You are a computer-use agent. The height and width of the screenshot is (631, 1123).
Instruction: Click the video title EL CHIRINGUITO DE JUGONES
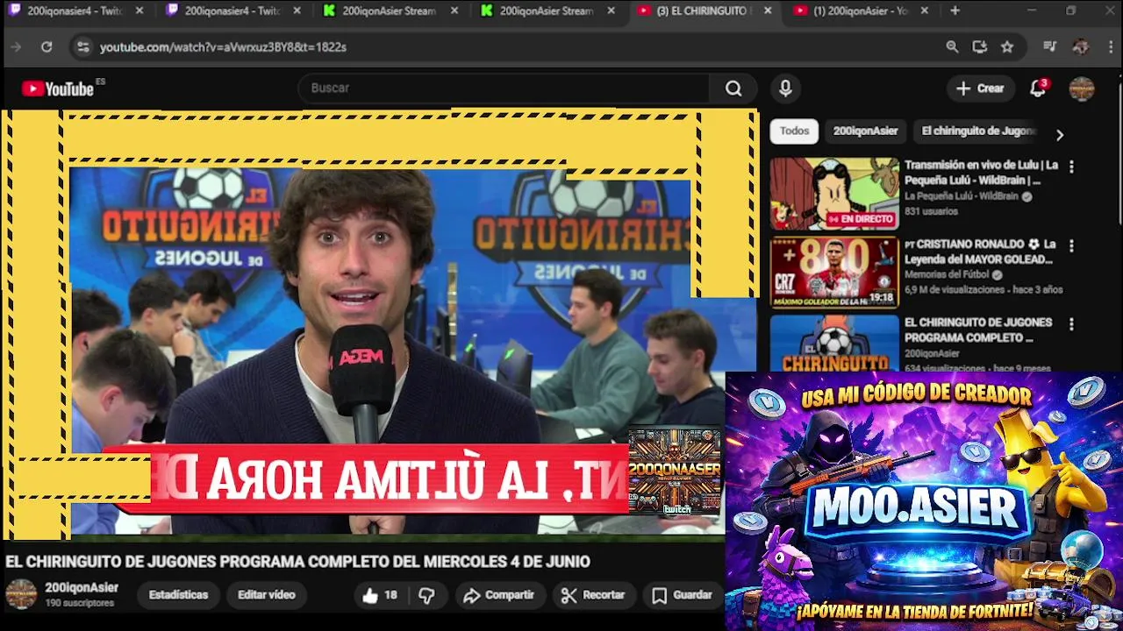298,562
